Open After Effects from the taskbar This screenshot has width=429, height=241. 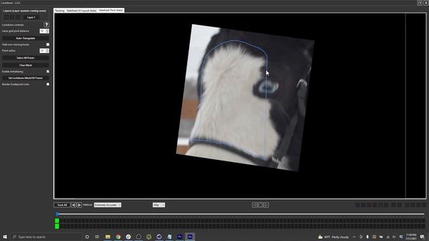(190, 236)
